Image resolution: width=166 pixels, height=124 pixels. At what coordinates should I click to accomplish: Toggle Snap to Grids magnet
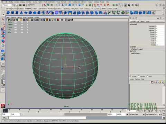94,5
